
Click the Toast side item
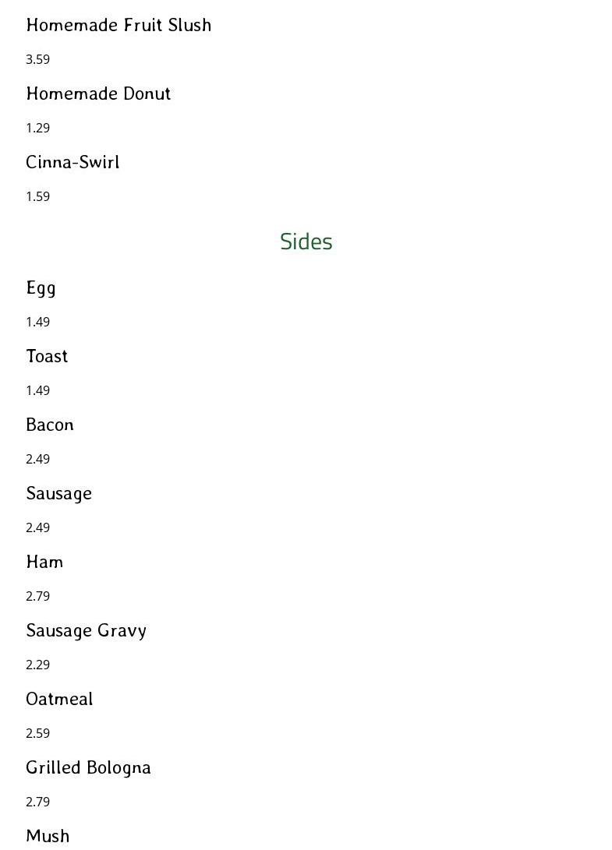pyautogui.click(x=47, y=356)
